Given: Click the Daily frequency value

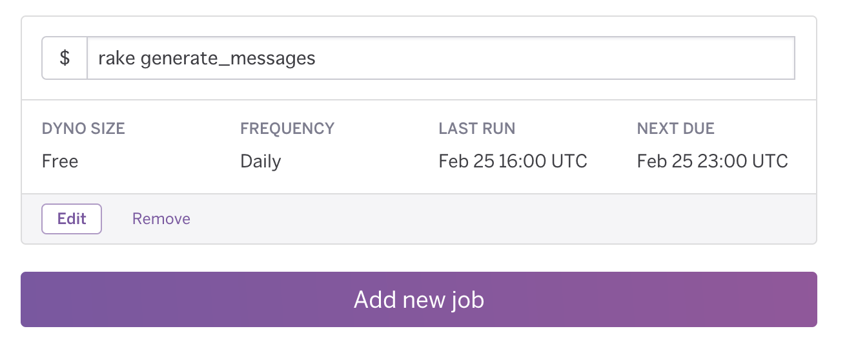Looking at the screenshot, I should click(261, 161).
